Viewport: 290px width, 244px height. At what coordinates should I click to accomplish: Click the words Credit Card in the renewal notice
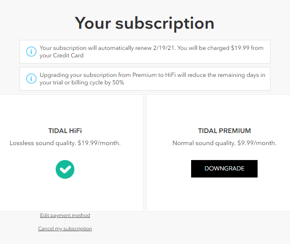coord(68,55)
